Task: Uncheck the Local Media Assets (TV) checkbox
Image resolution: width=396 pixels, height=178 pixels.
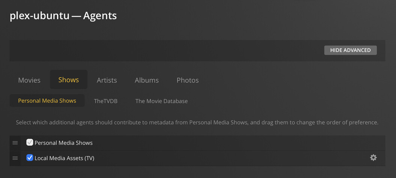Action: point(30,158)
